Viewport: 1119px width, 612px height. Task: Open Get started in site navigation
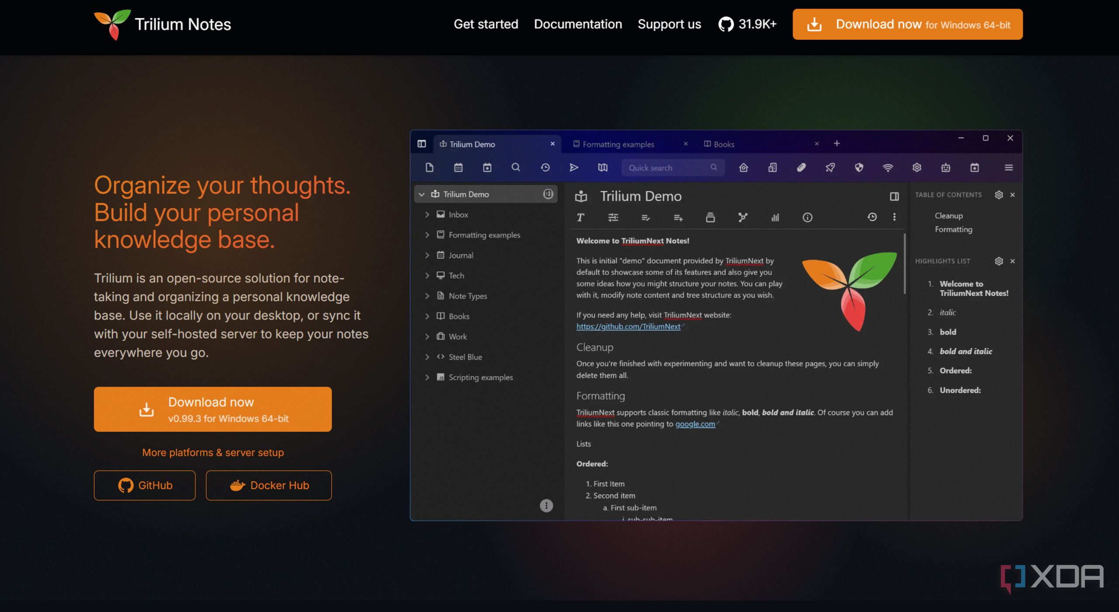(x=485, y=24)
